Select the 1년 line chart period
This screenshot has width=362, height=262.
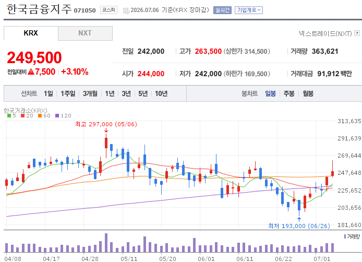pos(110,93)
